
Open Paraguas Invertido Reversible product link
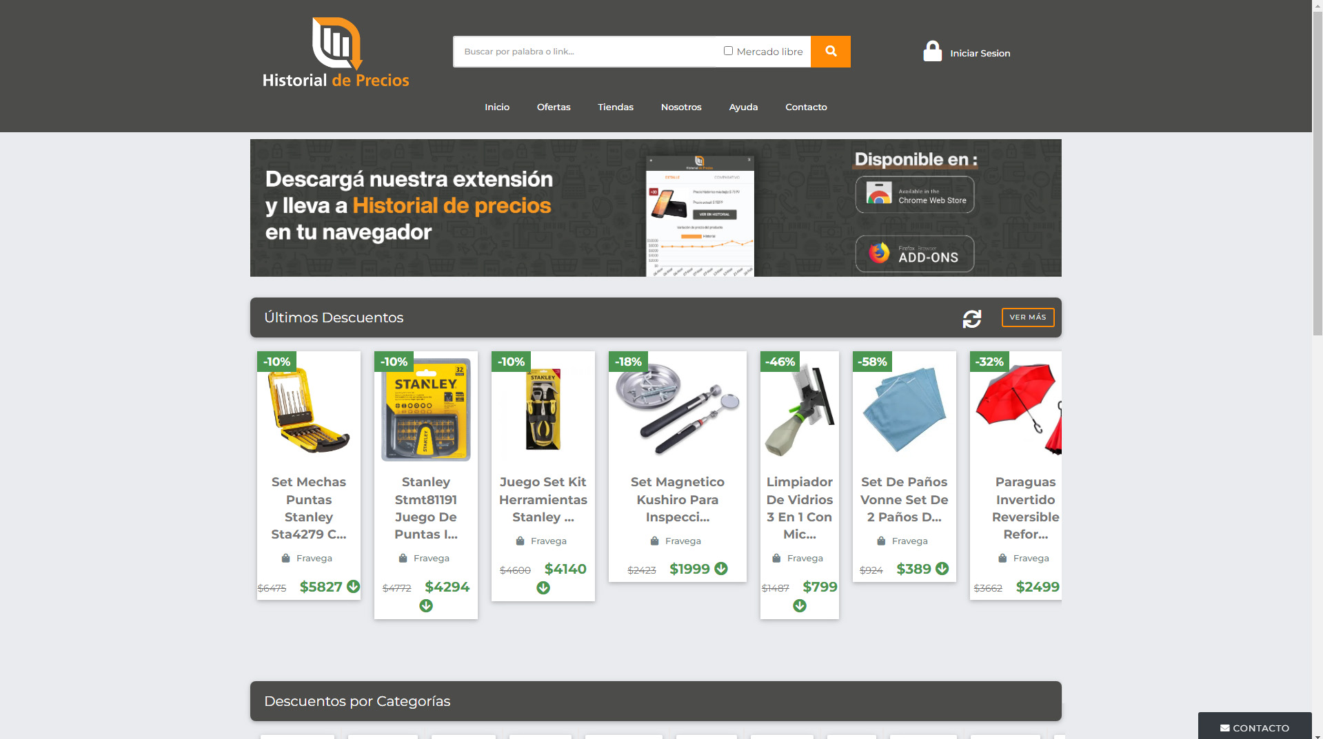[1025, 508]
